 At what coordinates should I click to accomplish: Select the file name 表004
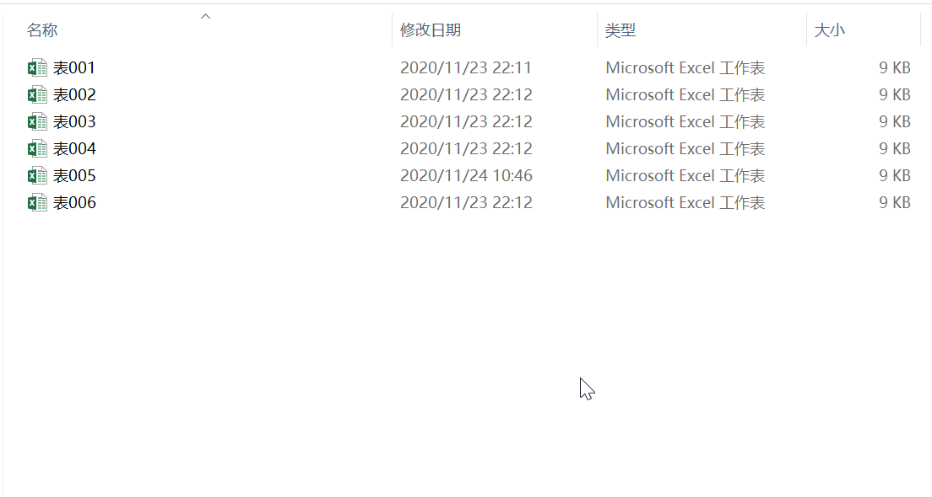(74, 148)
